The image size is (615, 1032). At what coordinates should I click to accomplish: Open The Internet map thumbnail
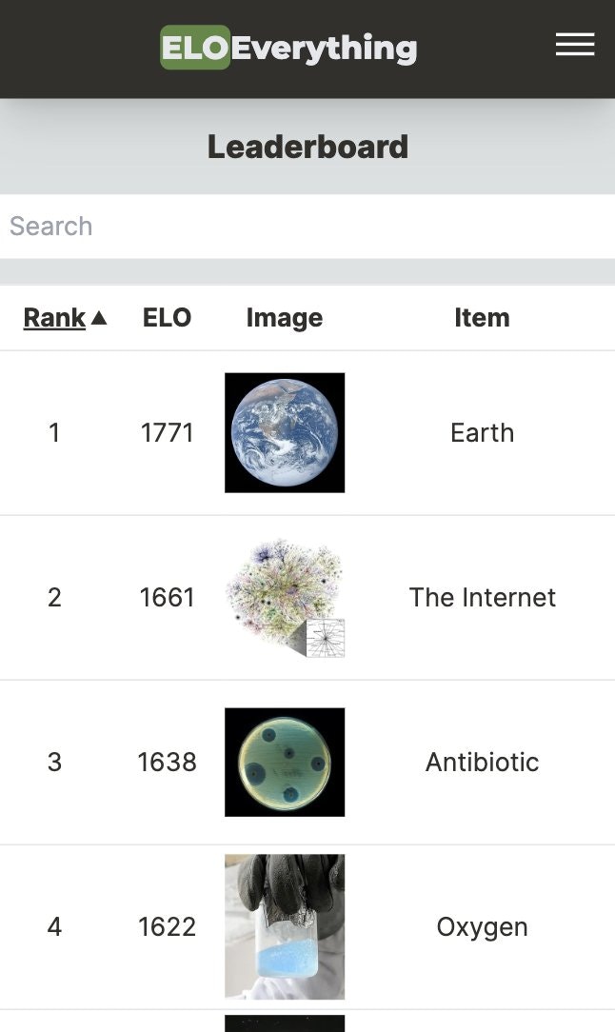pos(285,598)
